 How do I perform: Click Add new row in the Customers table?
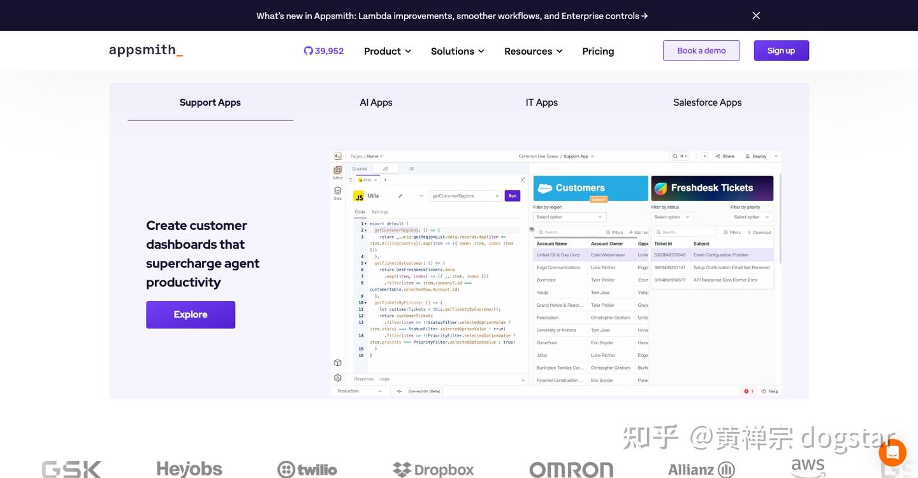pyautogui.click(x=638, y=232)
